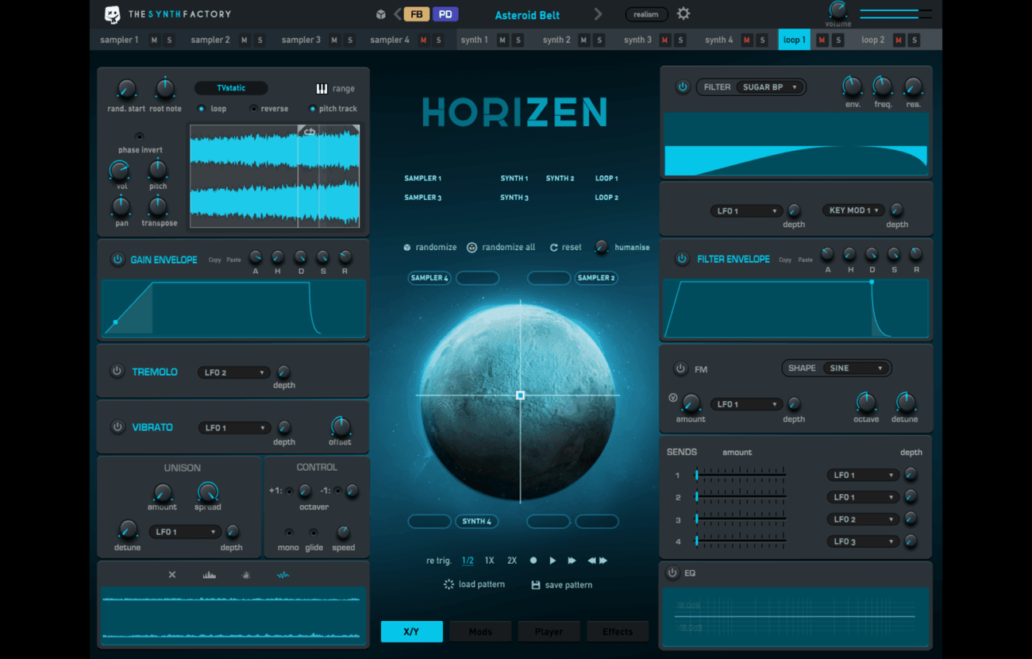Switch to the Player page
Screen dimensions: 1032x659
tap(549, 632)
